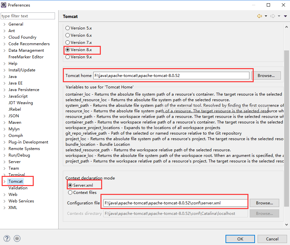This screenshot has height=245, width=290.
Task: Expand the General tree node
Action: 5,24
